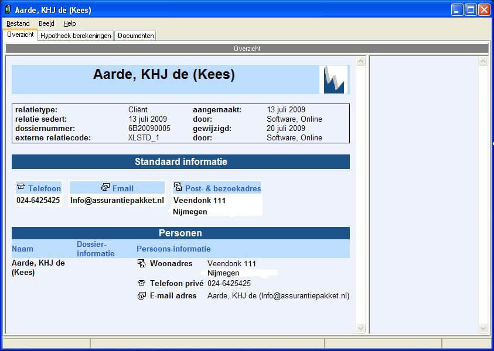This screenshot has height=351, width=494.
Task: Switch to the Documenten tab
Action: click(x=135, y=36)
